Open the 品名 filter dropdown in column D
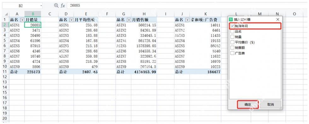This screenshot has width=309, height=124. coord(71,20)
